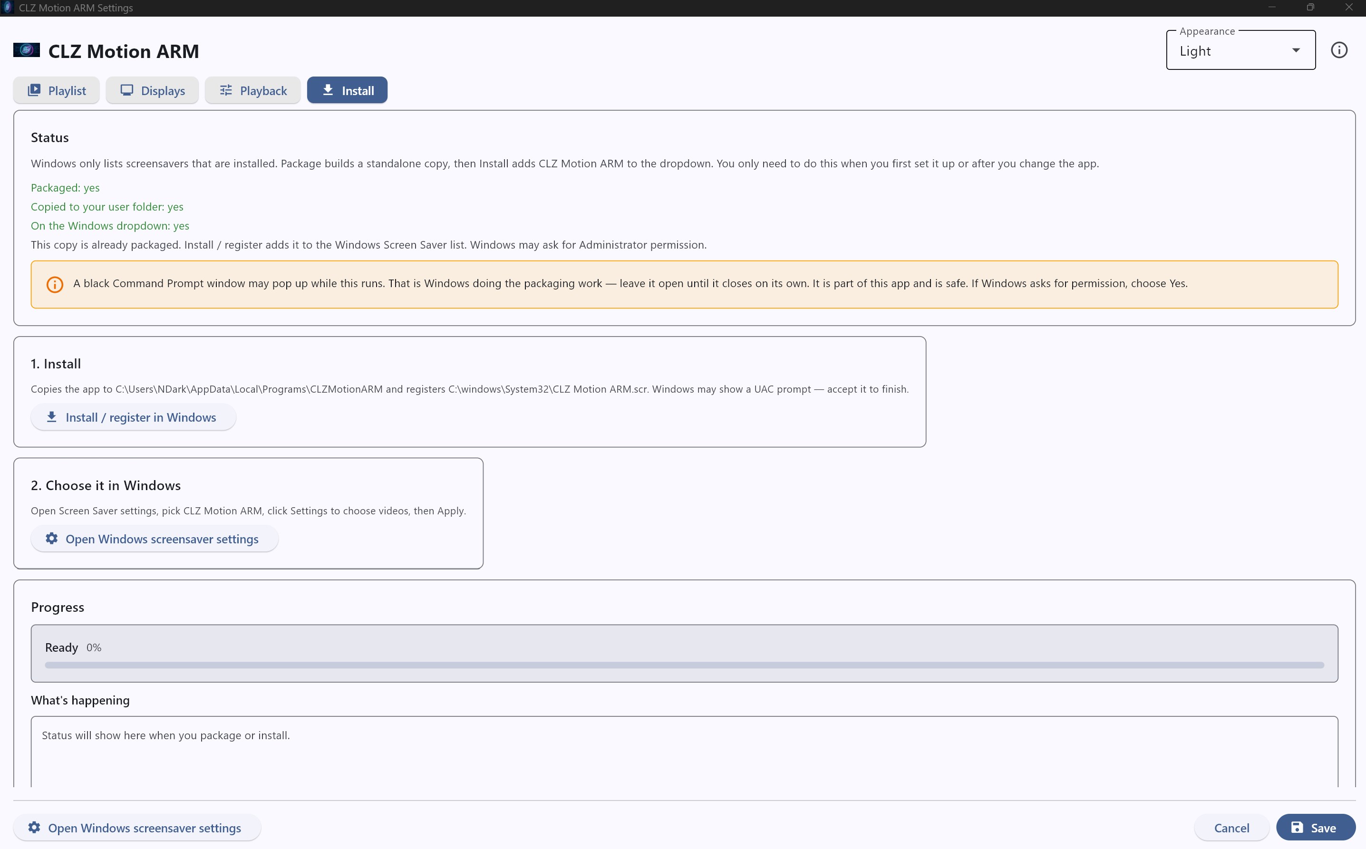The image size is (1366, 849).
Task: Open the Appearance dropdown set to Light
Action: (1240, 50)
